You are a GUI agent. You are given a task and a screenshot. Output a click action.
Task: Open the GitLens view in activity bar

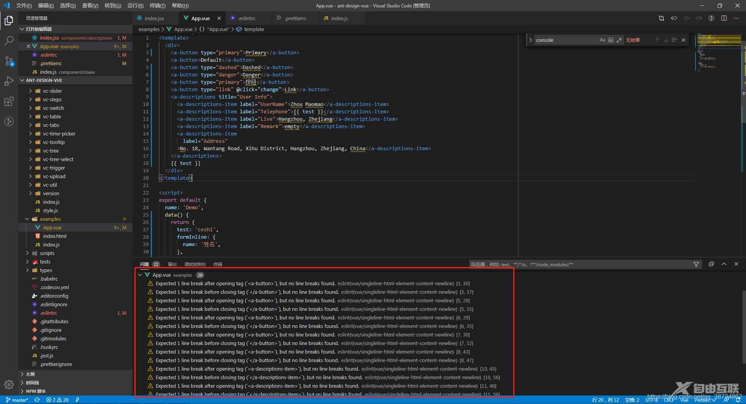9,121
